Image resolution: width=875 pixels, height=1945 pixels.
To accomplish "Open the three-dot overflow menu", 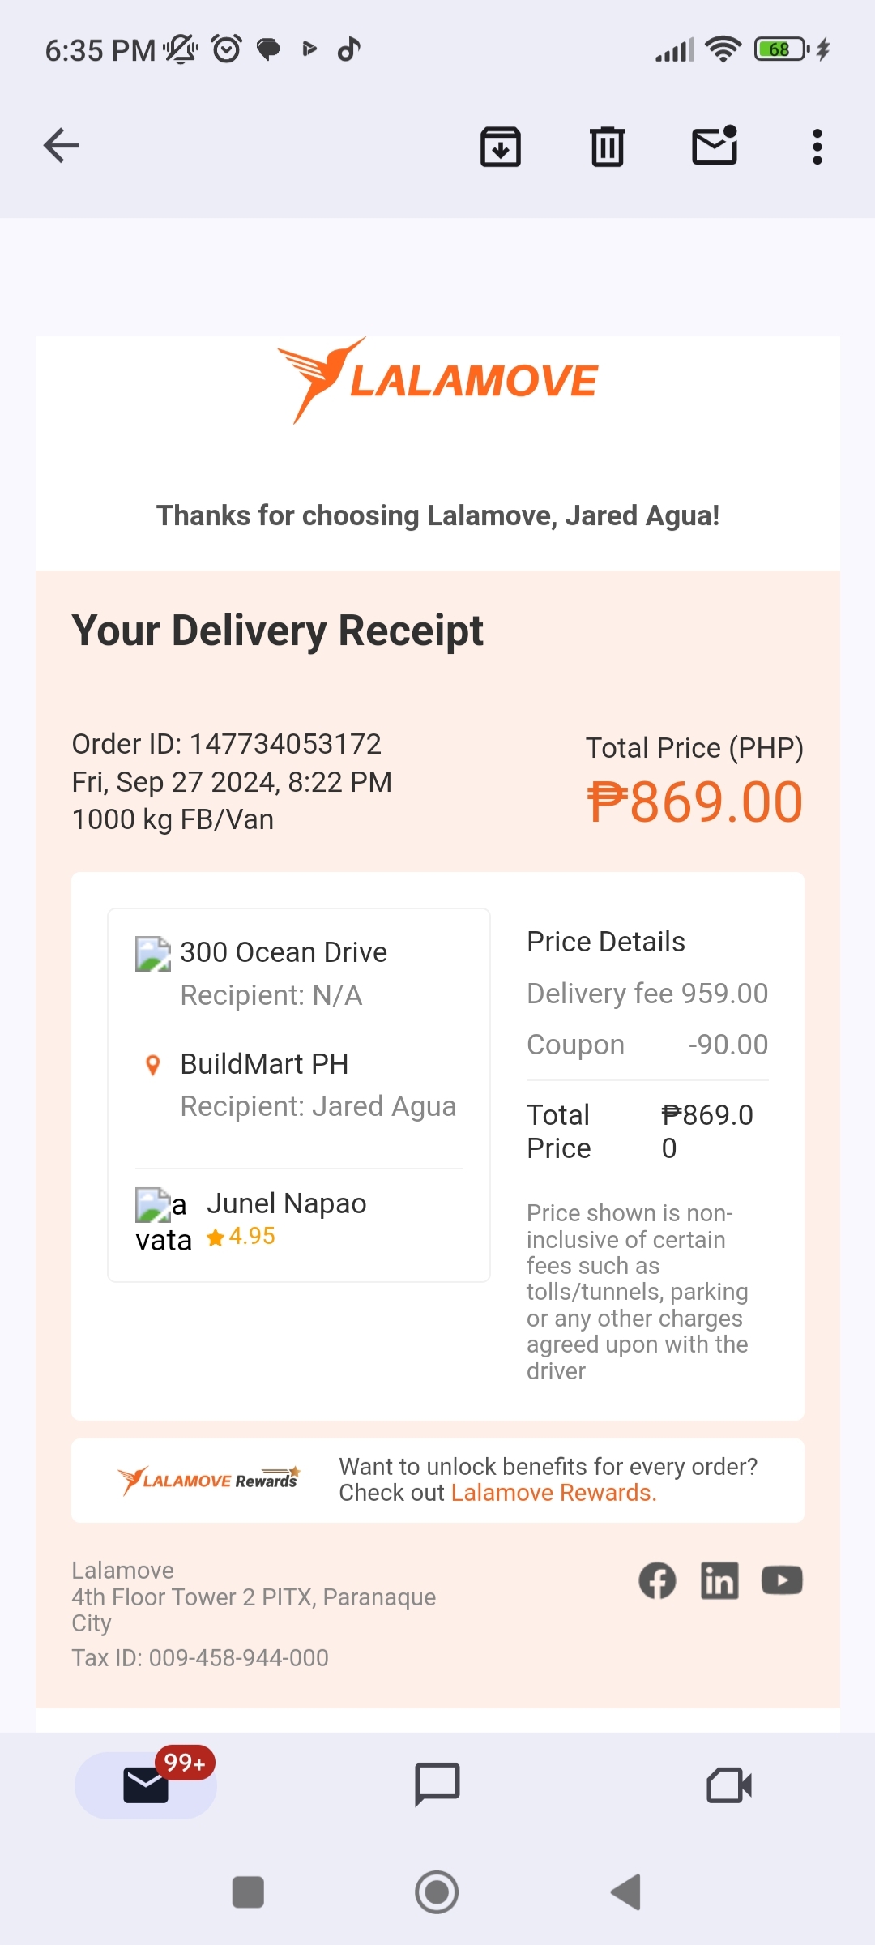I will [817, 147].
